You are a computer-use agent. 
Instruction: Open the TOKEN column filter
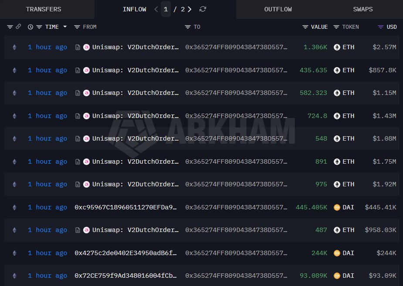[336, 27]
